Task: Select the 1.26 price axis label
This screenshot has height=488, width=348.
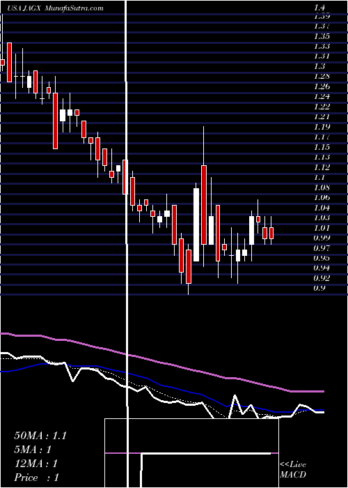Action: tap(322, 86)
